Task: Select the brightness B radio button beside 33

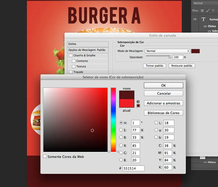Action: tap(121, 137)
